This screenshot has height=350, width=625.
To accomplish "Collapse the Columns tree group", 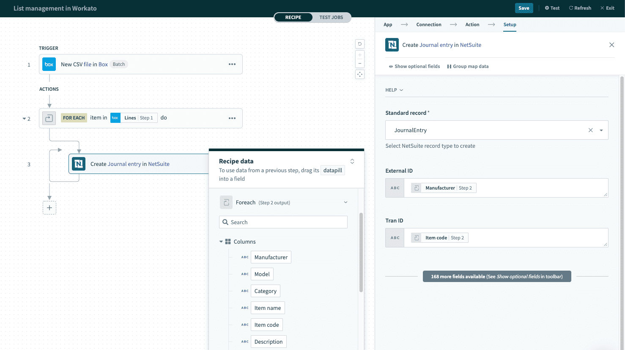I will (221, 242).
